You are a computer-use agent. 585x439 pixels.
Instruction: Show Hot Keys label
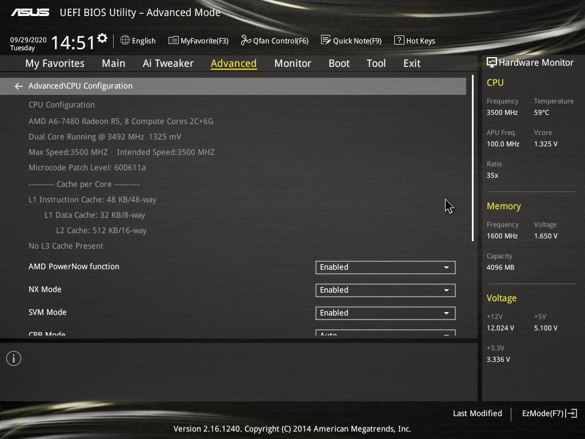click(x=420, y=41)
